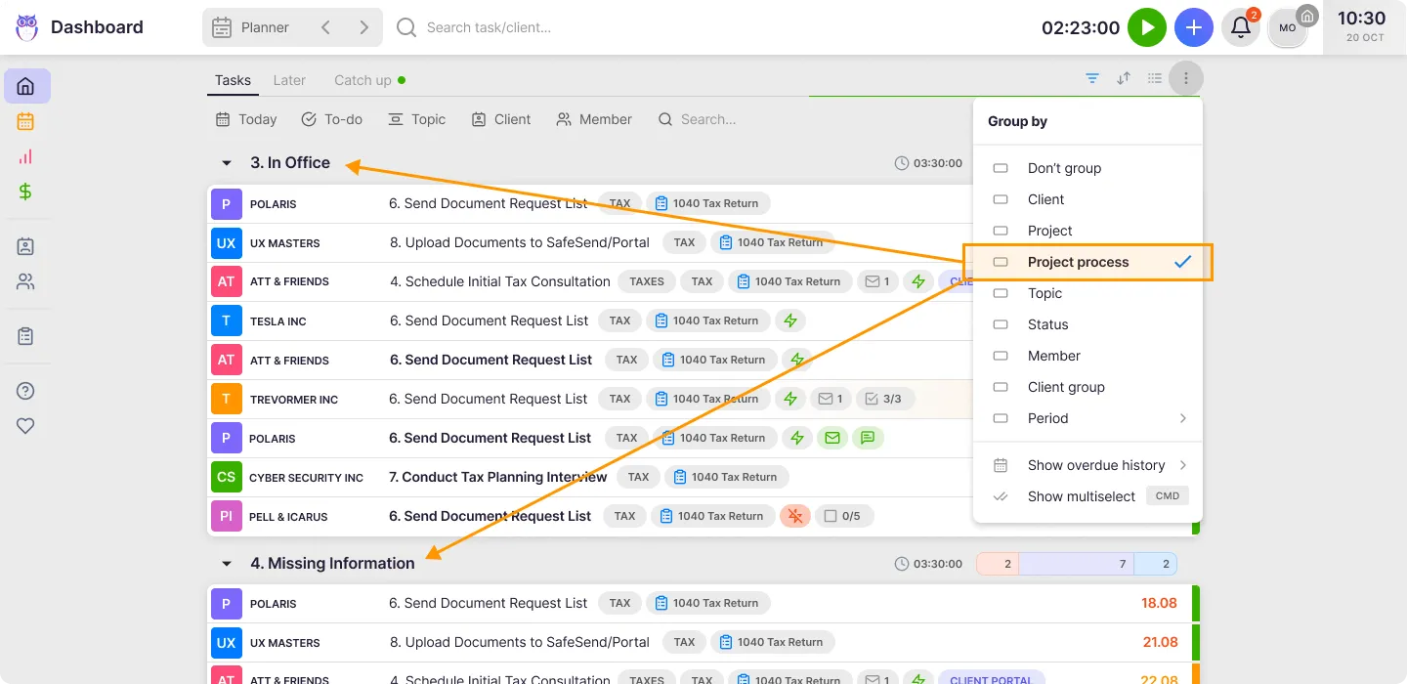Check the Status grouping checkbox
Image resolution: width=1407 pixels, height=684 pixels.
(1000, 324)
